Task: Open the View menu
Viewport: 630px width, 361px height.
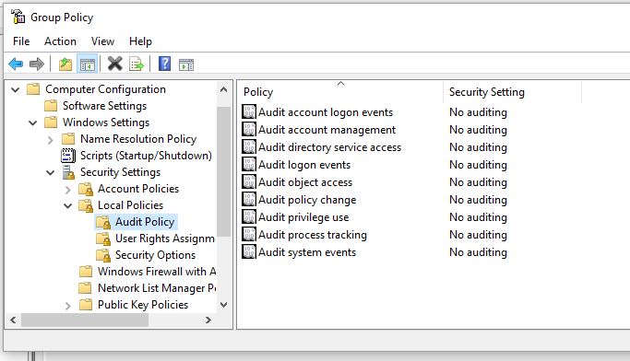Action: tap(103, 41)
